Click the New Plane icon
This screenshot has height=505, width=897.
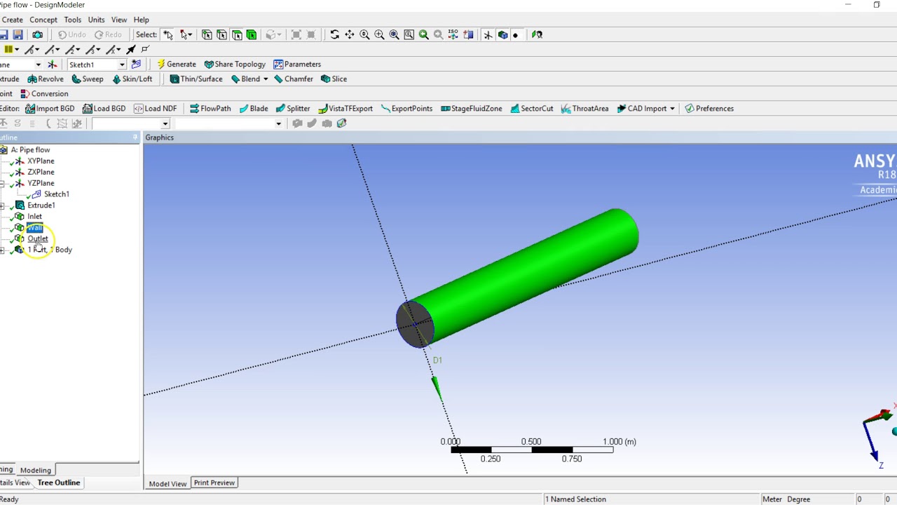click(x=52, y=65)
